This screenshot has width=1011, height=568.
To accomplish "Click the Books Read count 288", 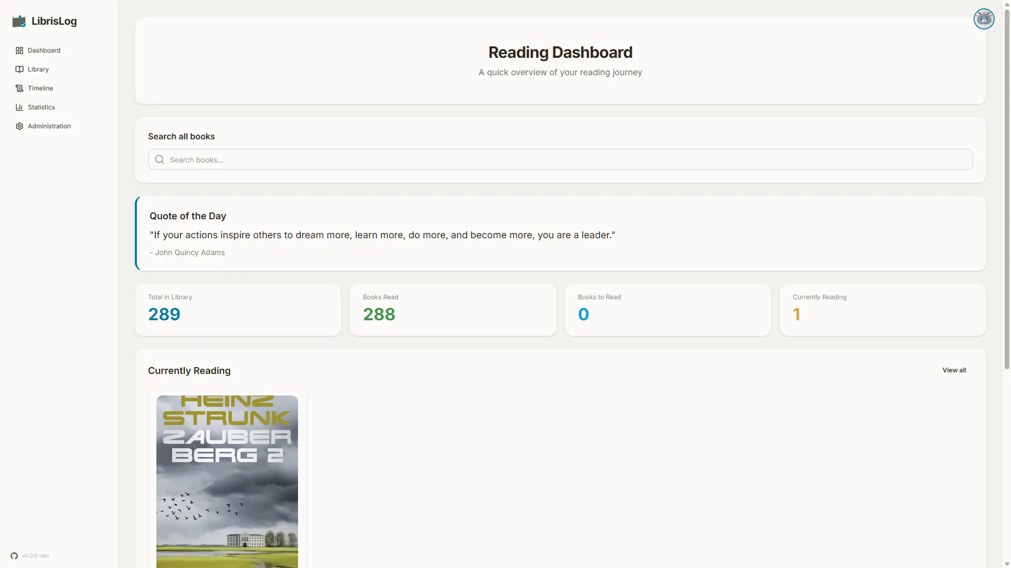I will (379, 315).
